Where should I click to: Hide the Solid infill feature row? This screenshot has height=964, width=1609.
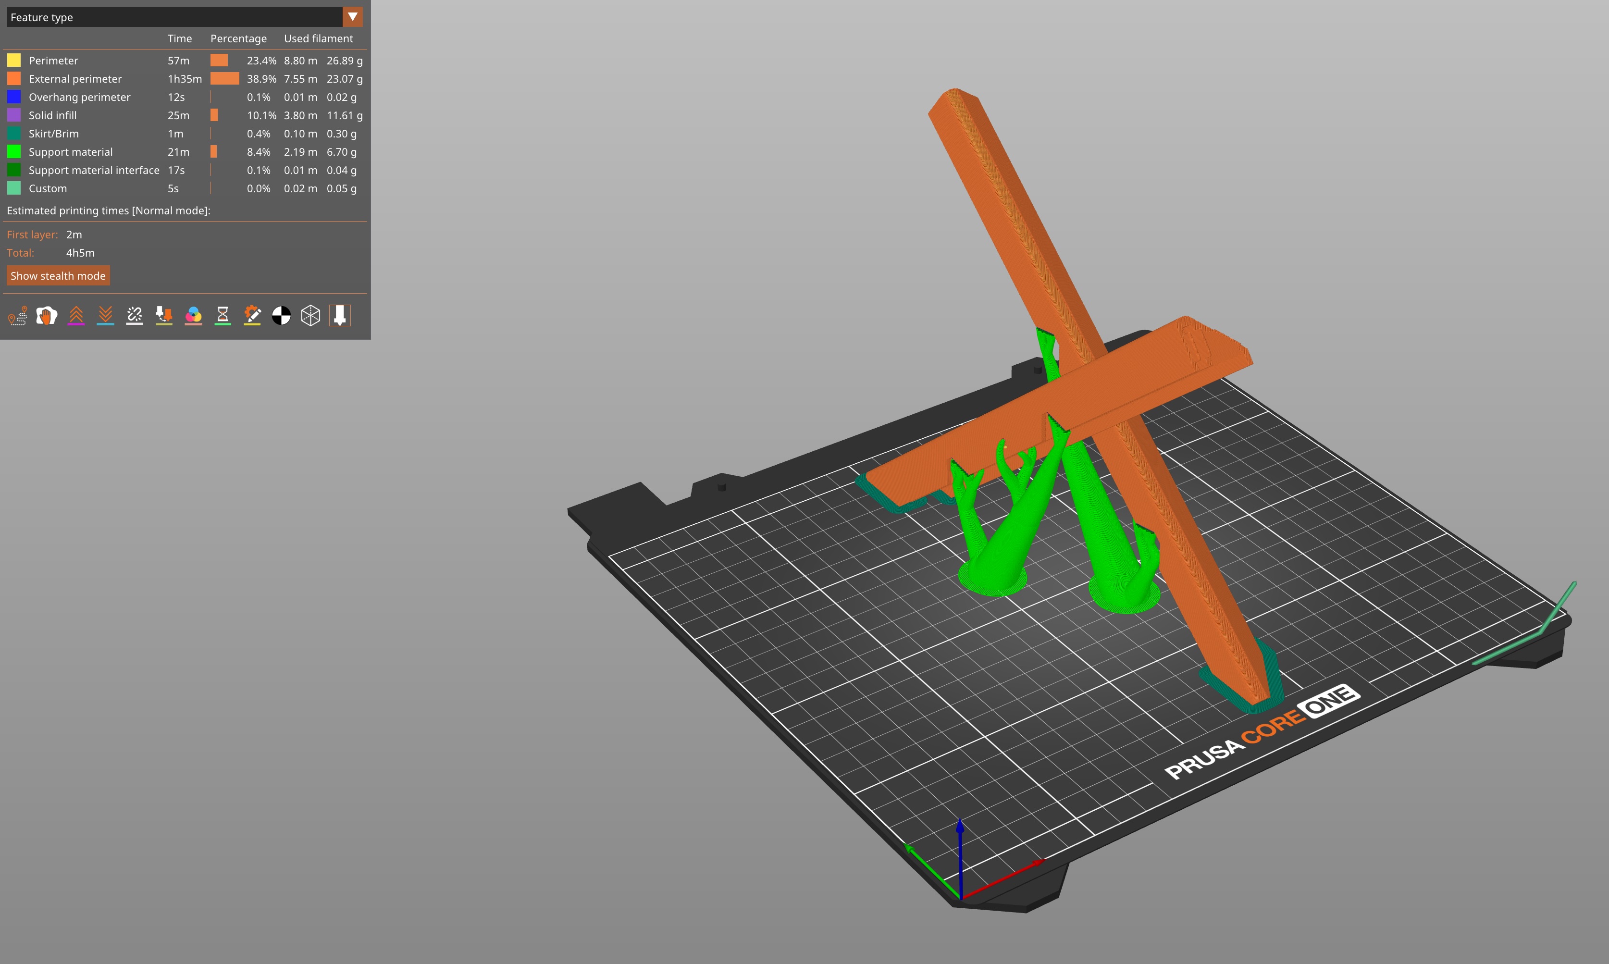[185, 115]
